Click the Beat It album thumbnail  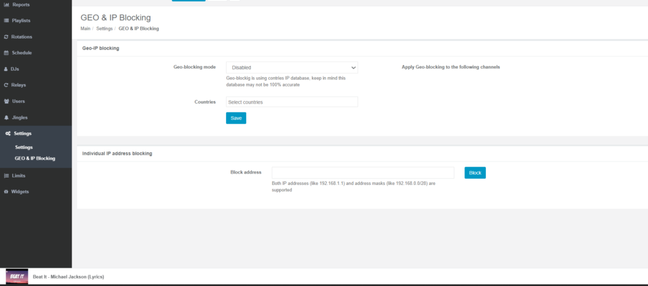pos(16,277)
